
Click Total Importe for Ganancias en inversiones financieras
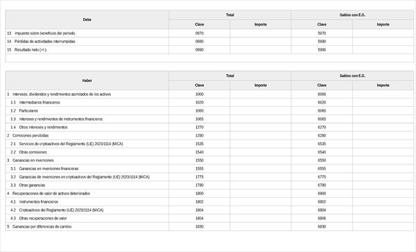point(261,169)
